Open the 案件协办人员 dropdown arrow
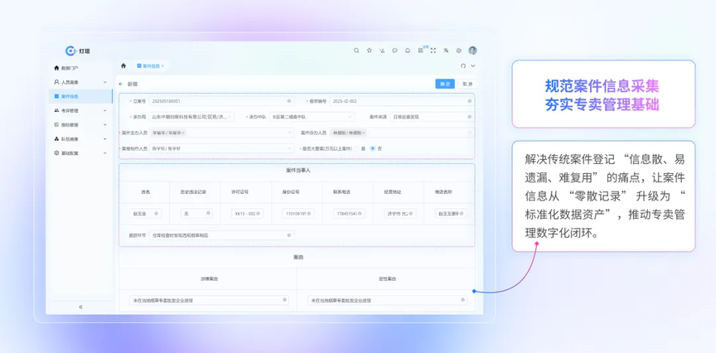 pos(470,133)
